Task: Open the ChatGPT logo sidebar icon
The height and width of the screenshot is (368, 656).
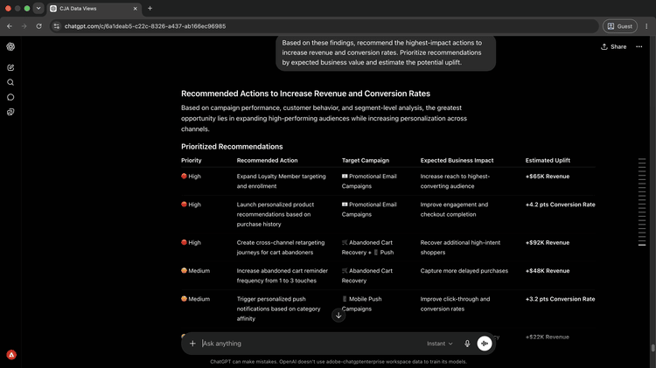Action: [x=10, y=47]
